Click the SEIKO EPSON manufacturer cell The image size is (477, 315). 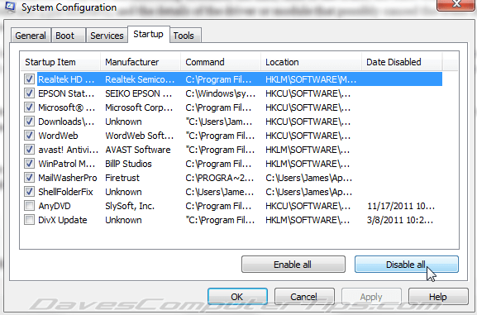click(139, 93)
